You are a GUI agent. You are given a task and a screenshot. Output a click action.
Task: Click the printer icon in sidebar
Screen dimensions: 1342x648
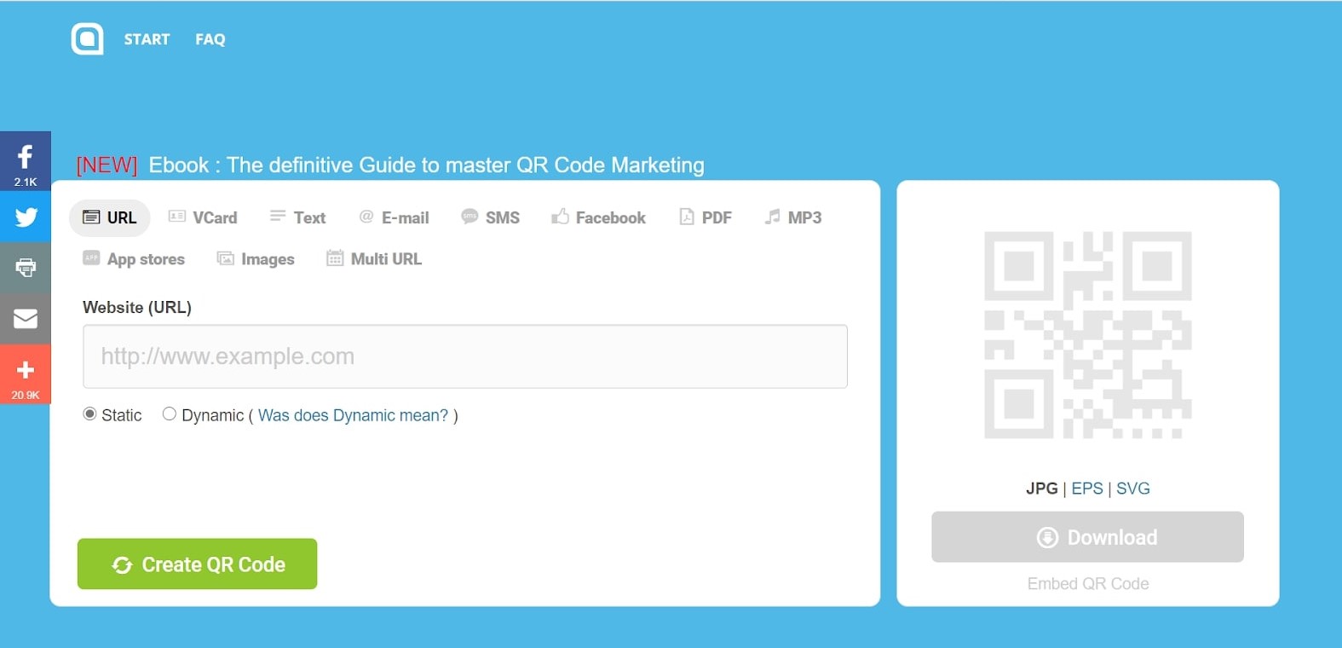pos(26,268)
